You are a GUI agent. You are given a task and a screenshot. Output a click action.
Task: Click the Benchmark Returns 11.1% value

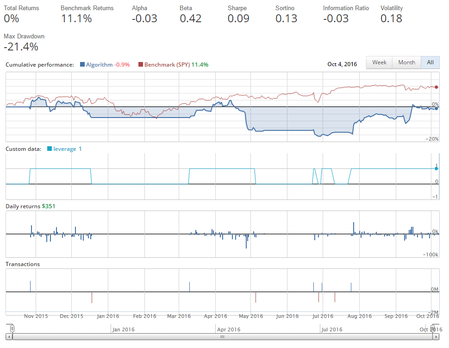coord(76,19)
